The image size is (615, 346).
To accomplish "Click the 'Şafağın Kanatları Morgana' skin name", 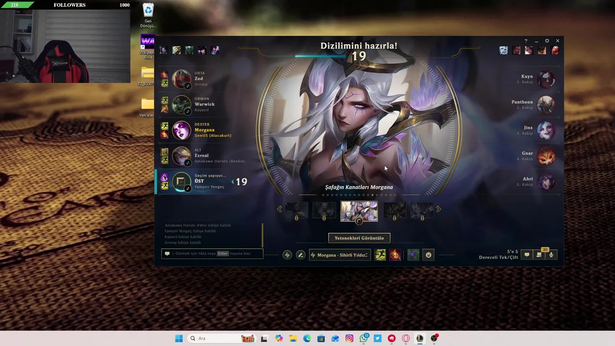I will click(x=359, y=187).
